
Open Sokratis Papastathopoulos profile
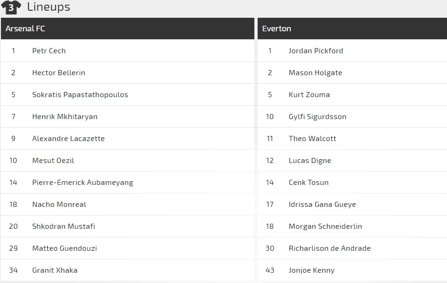click(80, 95)
